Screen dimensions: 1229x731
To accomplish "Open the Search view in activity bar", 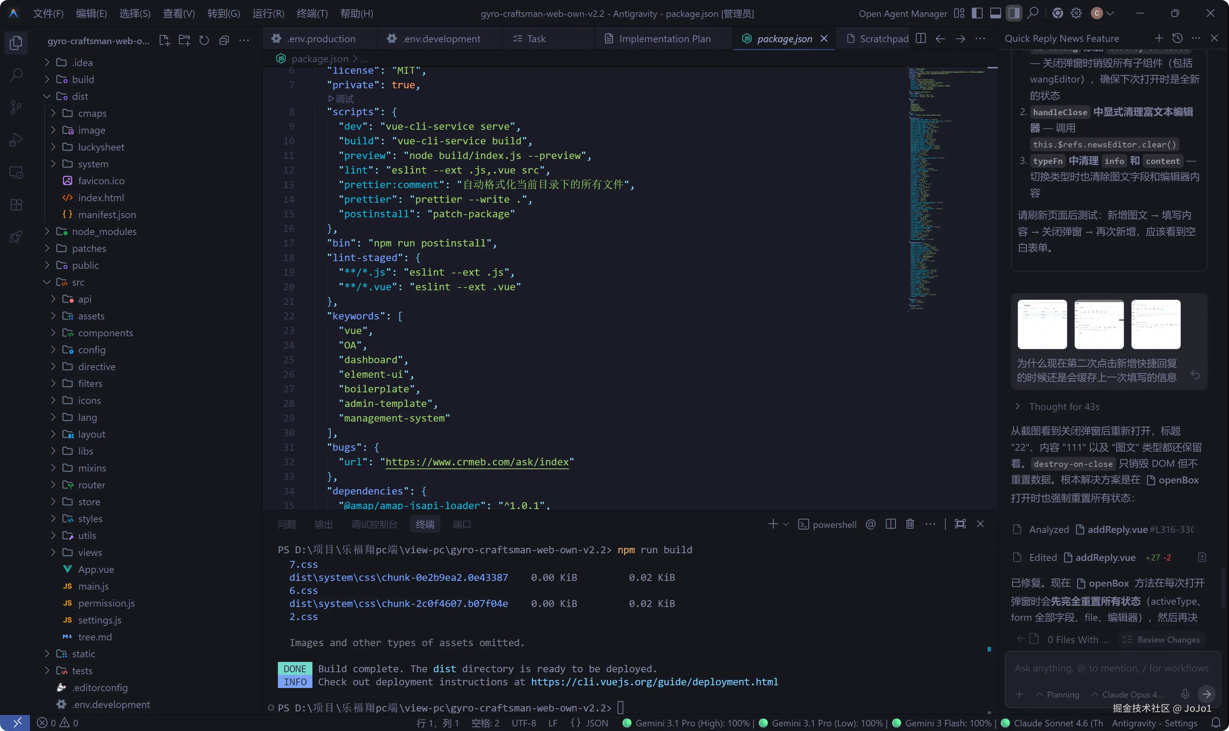I will 16,75.
